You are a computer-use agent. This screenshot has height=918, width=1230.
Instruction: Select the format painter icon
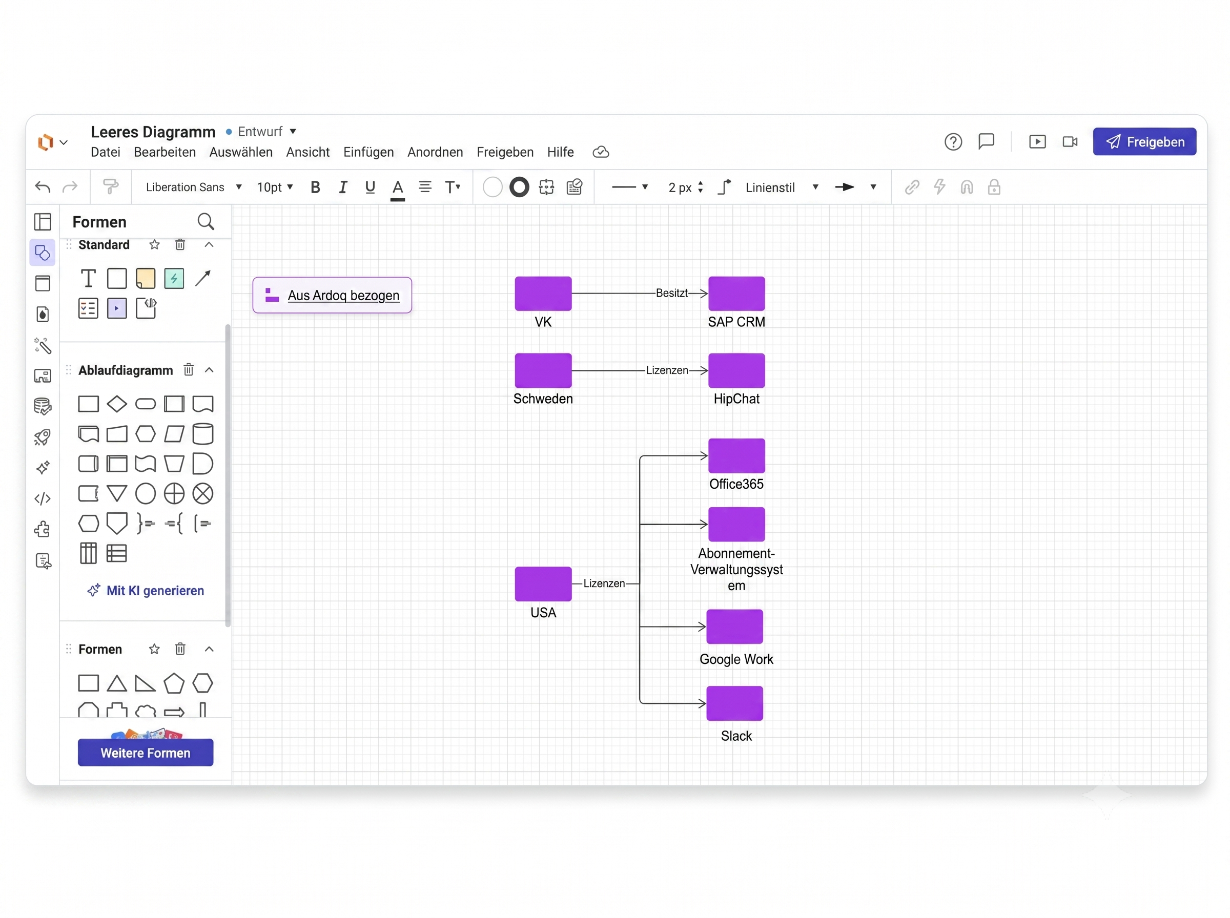pos(111,187)
